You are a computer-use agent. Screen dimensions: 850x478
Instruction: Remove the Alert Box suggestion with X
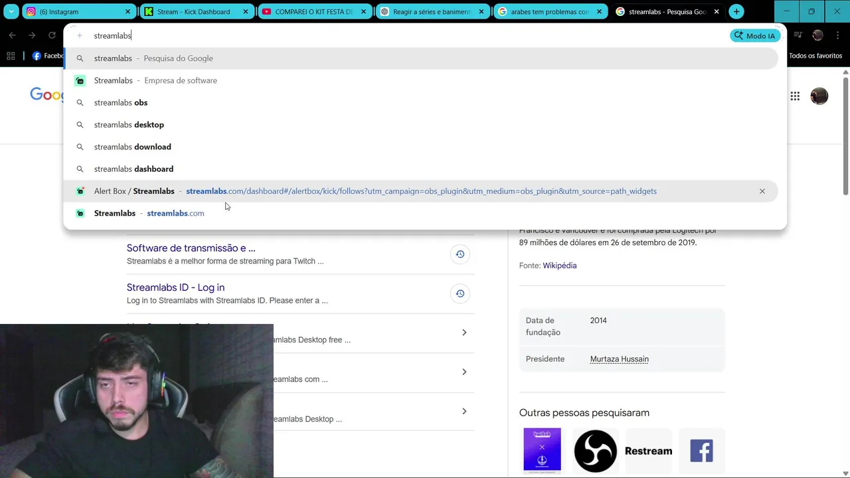pos(762,191)
